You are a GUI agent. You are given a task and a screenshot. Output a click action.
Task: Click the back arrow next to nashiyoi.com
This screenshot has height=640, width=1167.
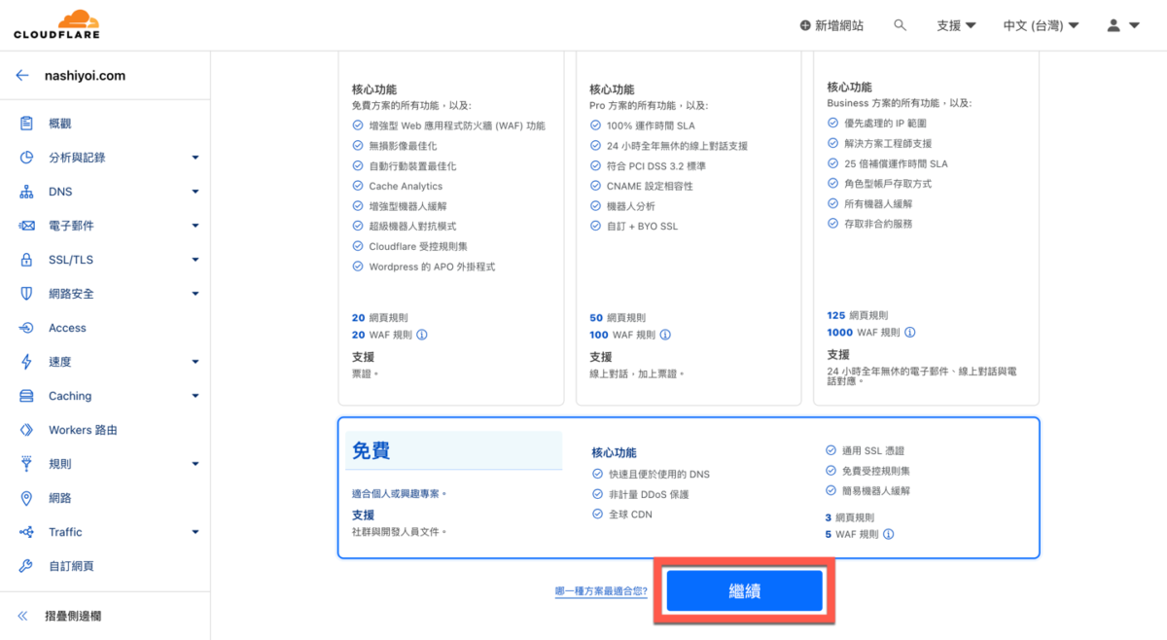[22, 75]
